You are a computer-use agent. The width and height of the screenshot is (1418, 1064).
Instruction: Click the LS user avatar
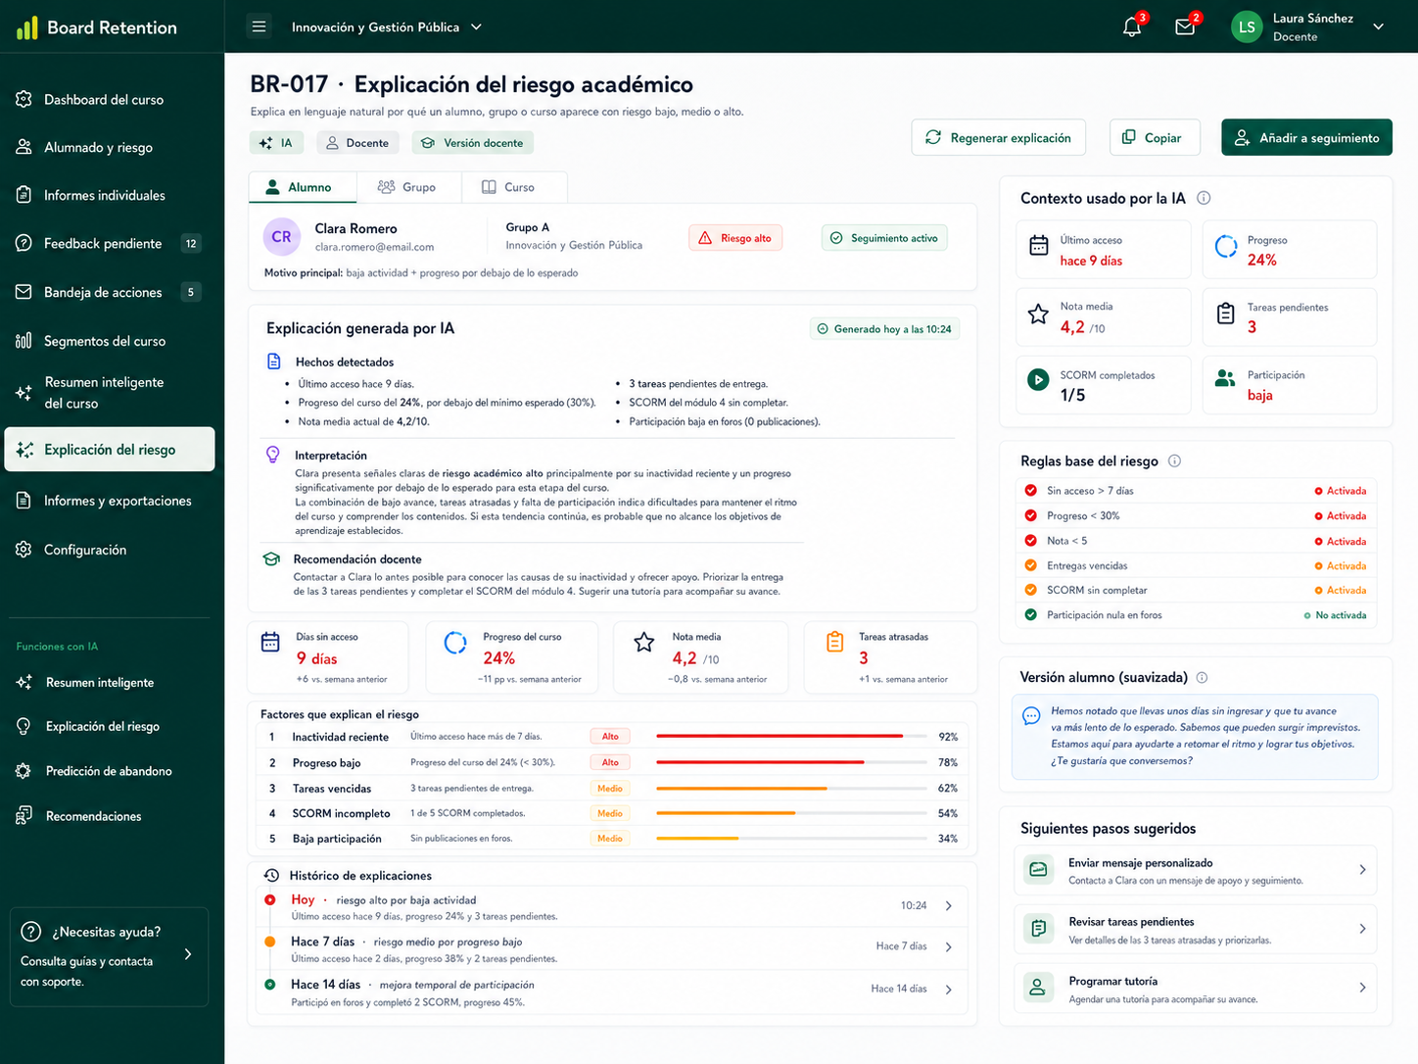pos(1247,27)
